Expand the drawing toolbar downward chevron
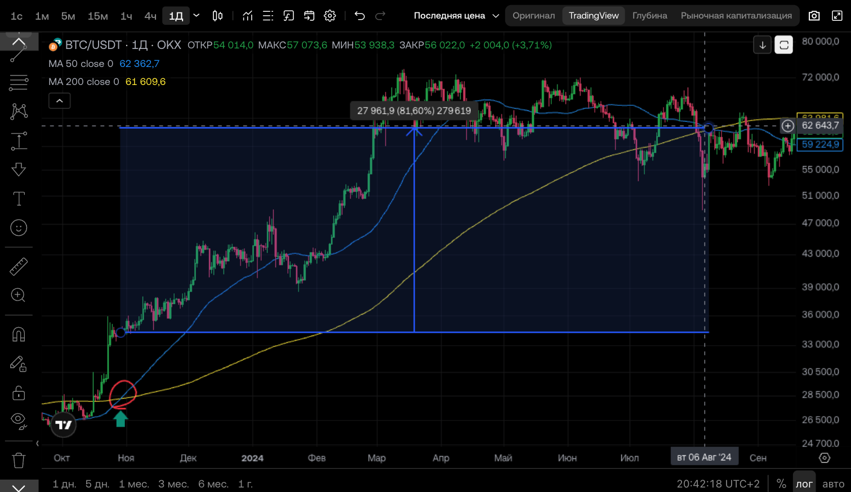851x492 pixels. tap(19, 486)
